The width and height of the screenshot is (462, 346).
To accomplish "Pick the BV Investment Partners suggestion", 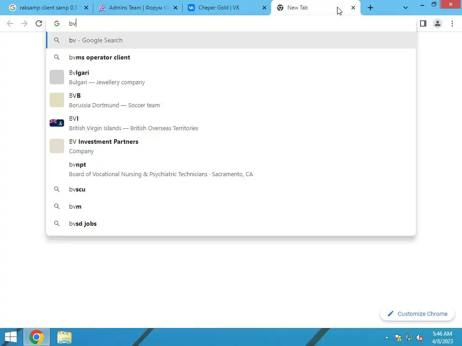I will (x=231, y=146).
